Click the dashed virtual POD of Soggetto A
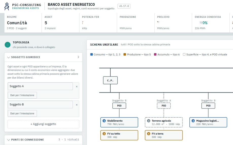The height and width of the screenshot is (145, 233). pyautogui.click(x=164, y=106)
